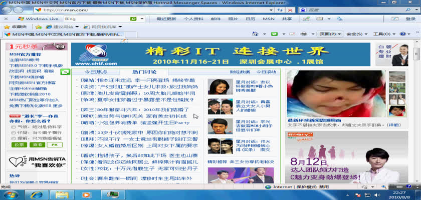
Task: Click the add-to-favorites-bar star icon
Action: click(x=39, y=27)
